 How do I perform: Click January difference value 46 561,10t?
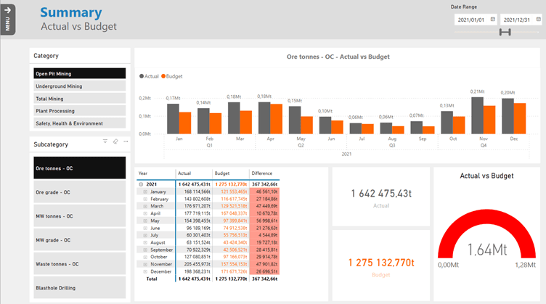[266, 192]
